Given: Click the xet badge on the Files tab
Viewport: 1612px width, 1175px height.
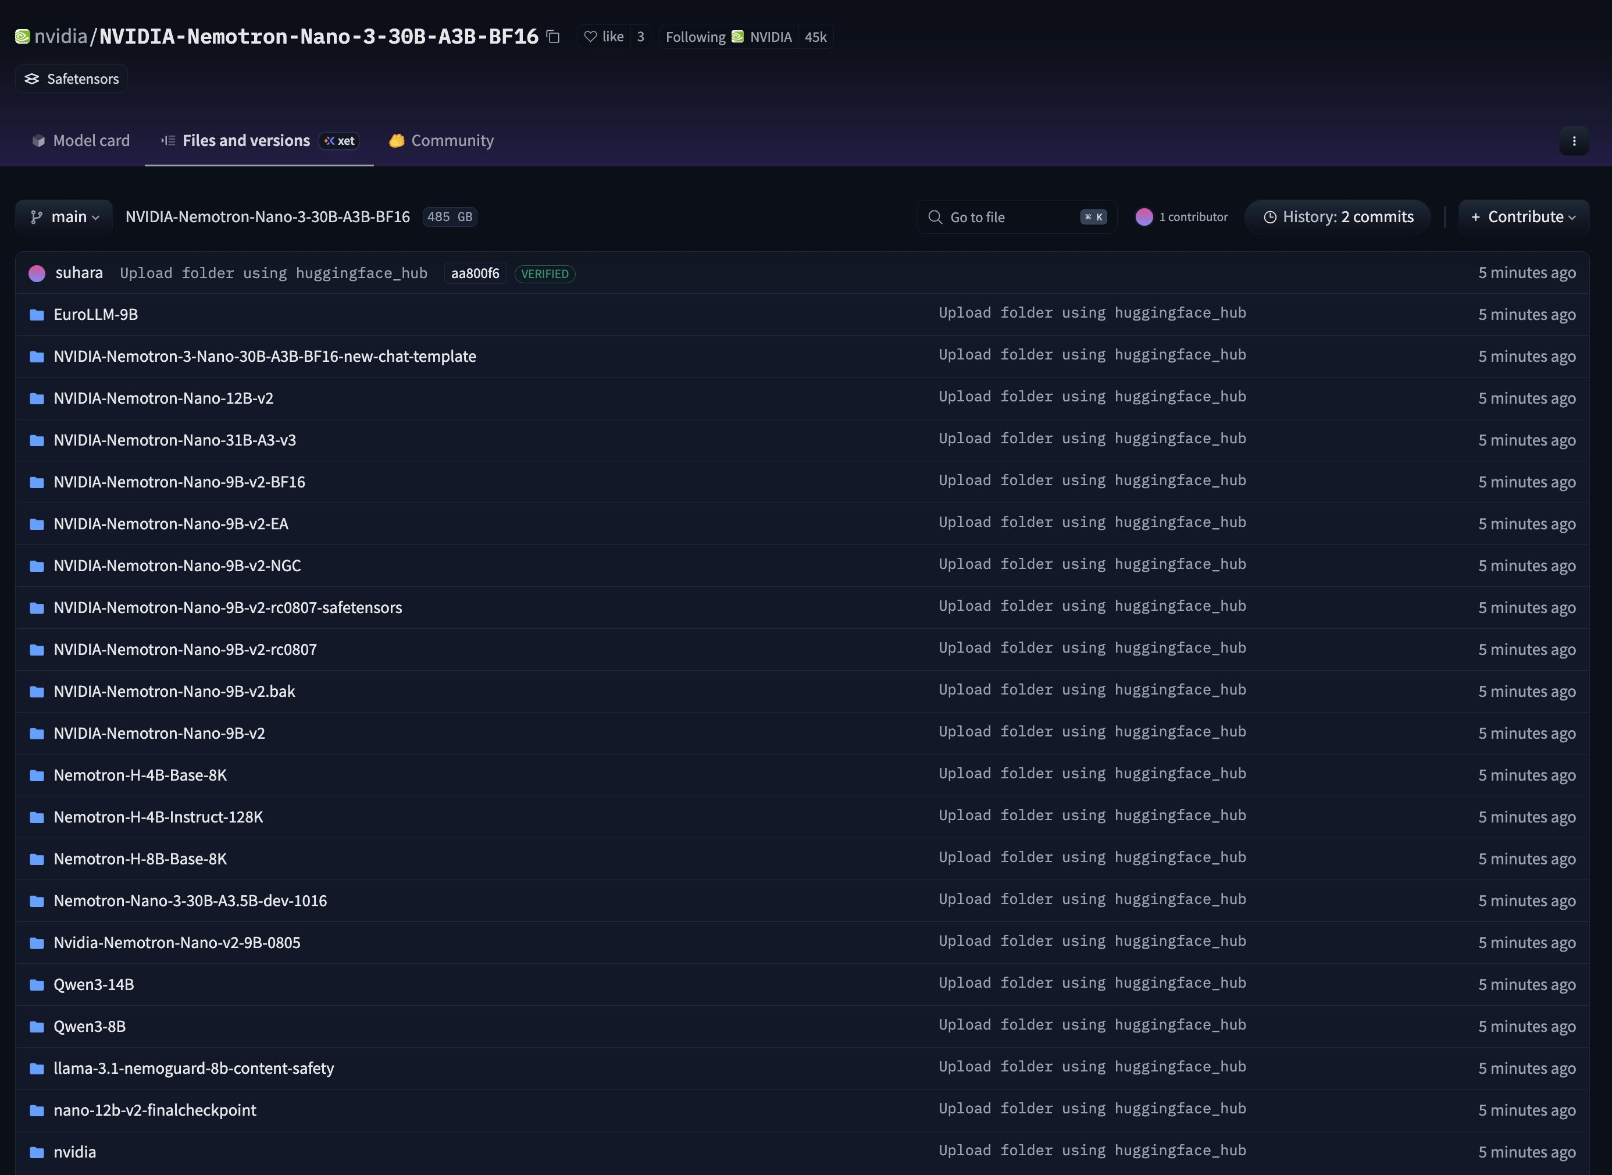Looking at the screenshot, I should pos(339,141).
